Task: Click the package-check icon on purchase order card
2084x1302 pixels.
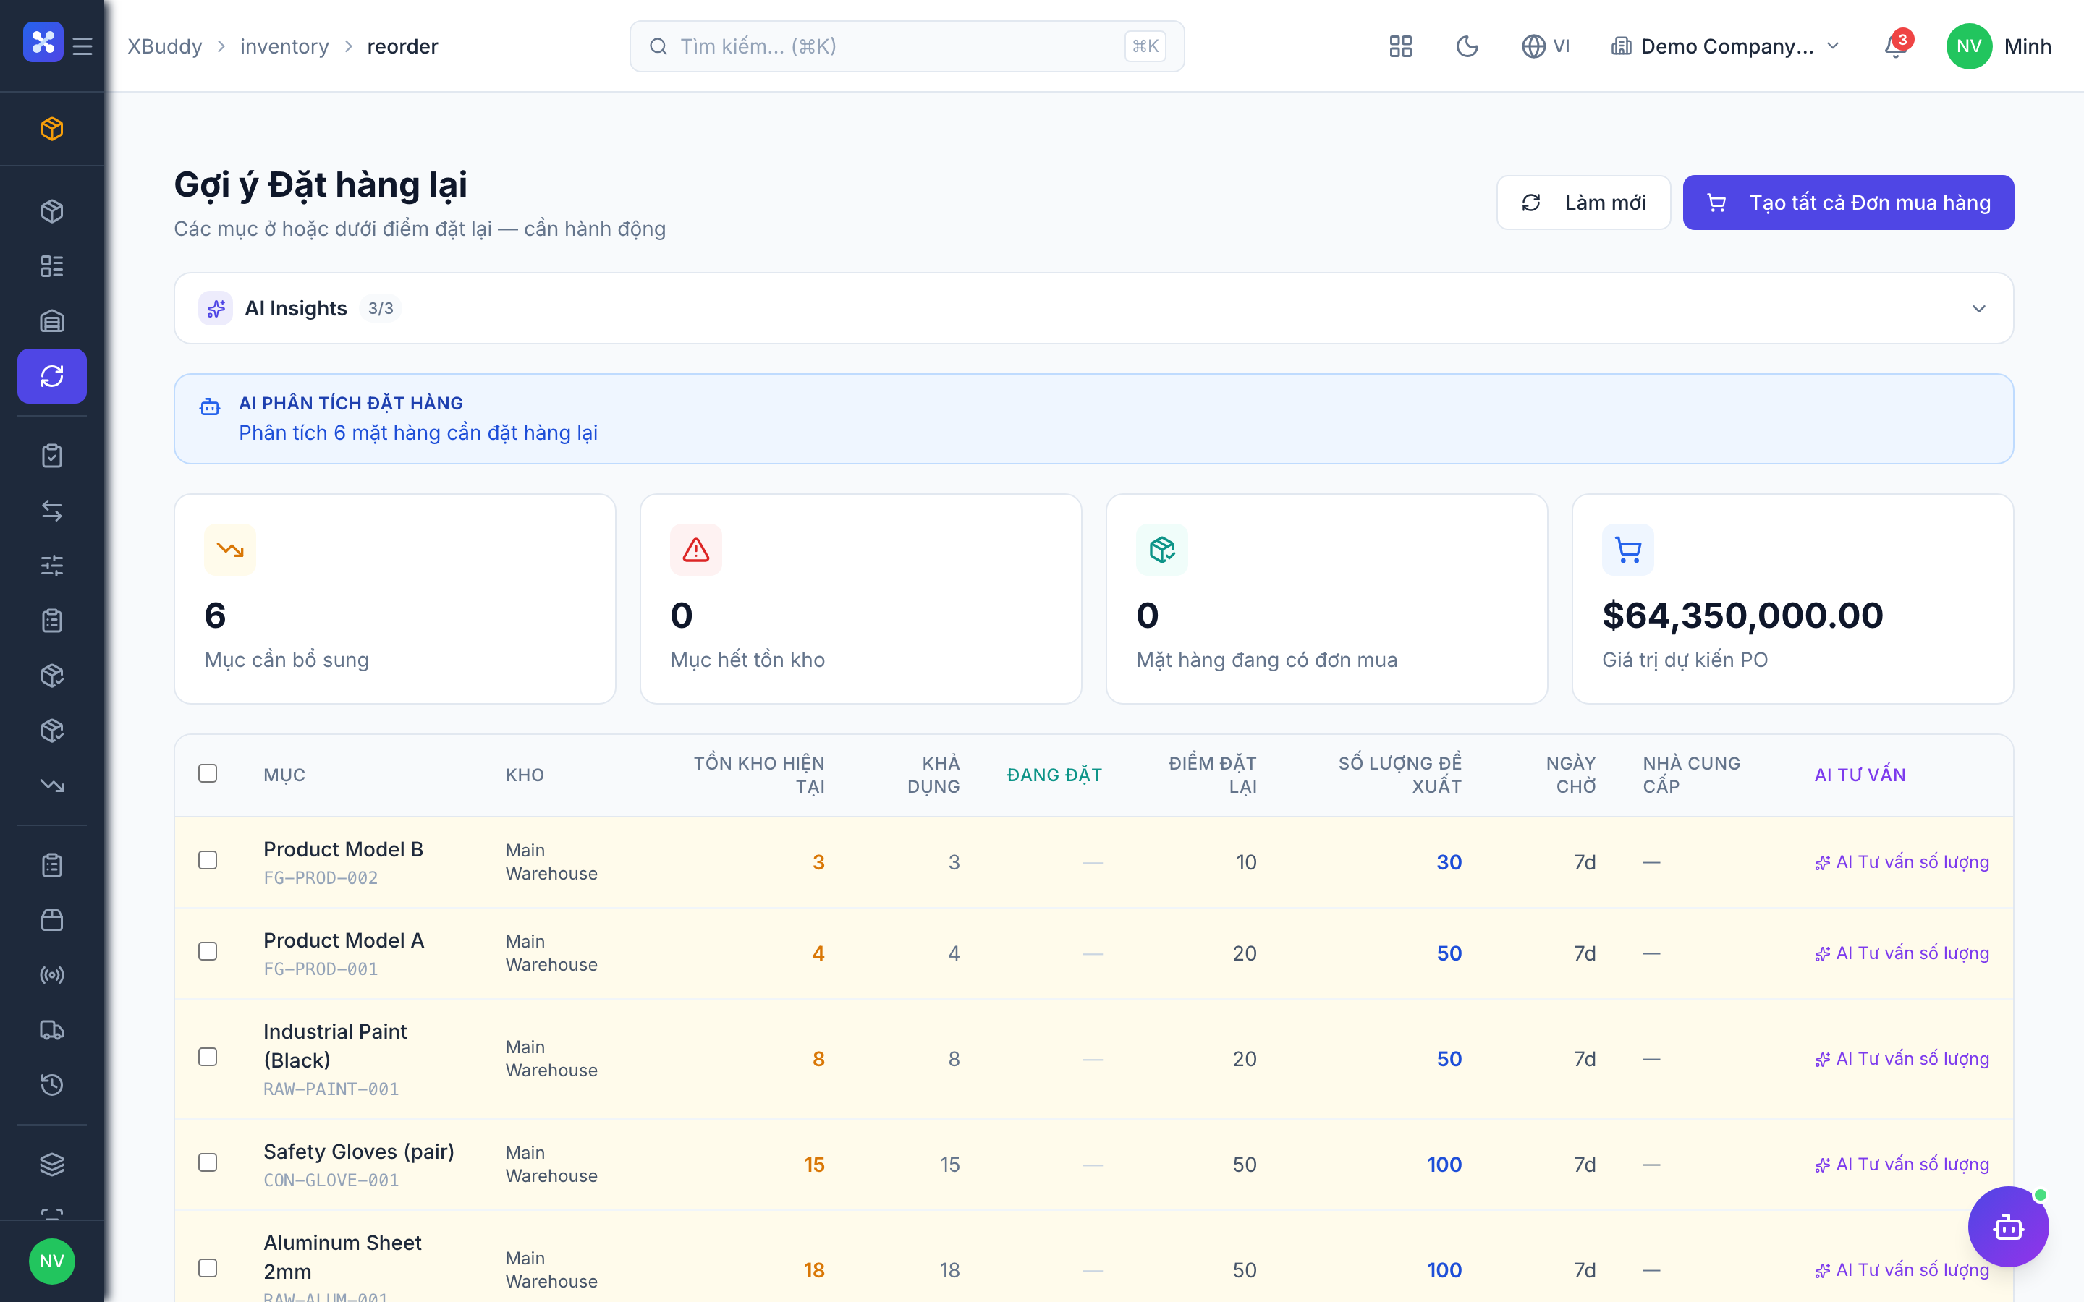Action: point(1161,550)
